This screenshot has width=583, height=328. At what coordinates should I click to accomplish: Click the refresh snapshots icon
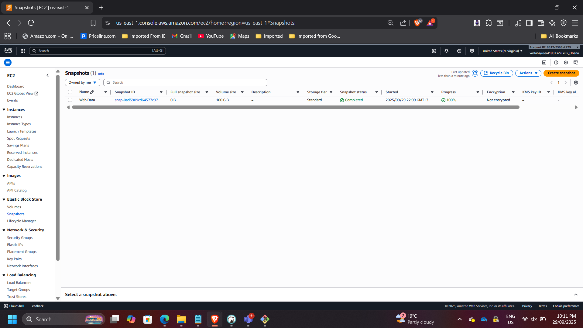[475, 73]
